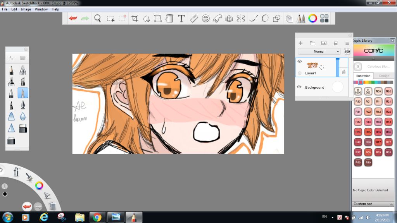This screenshot has height=223, width=397.
Task: Toggle the lock on Layer1
Action: click(343, 72)
